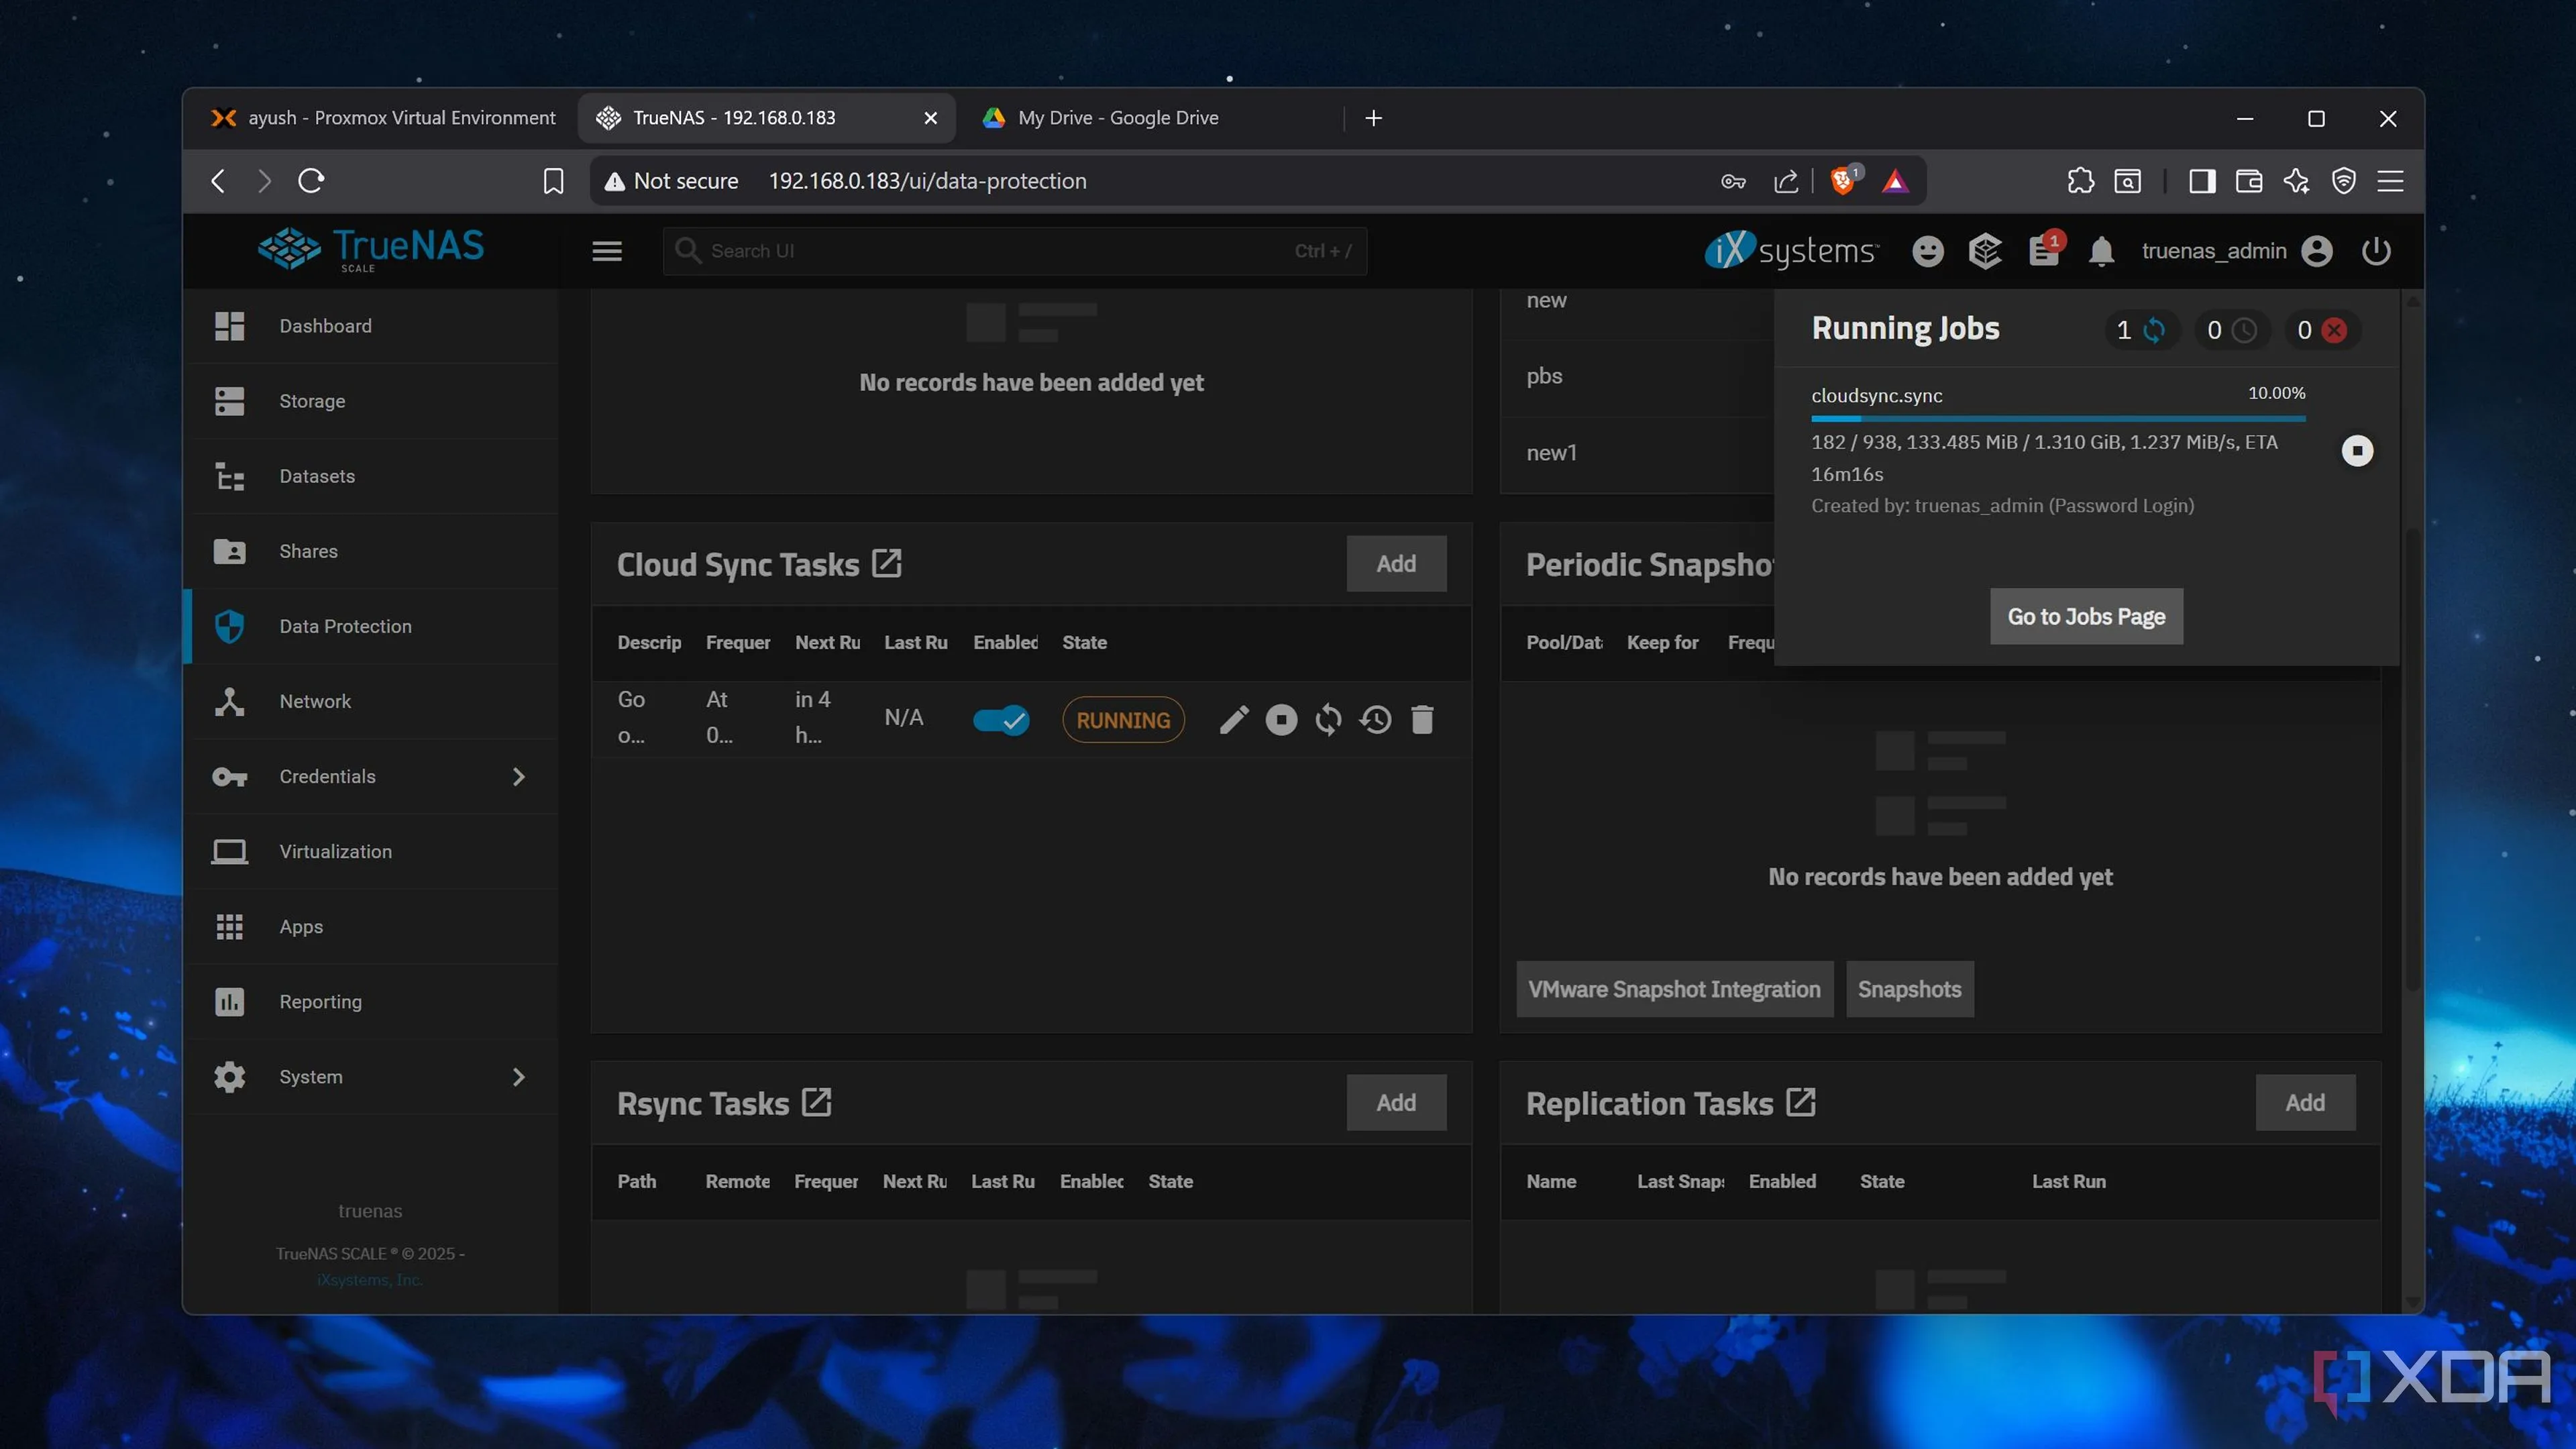
Task: Add a new Rsync task
Action: [x=1395, y=1103]
